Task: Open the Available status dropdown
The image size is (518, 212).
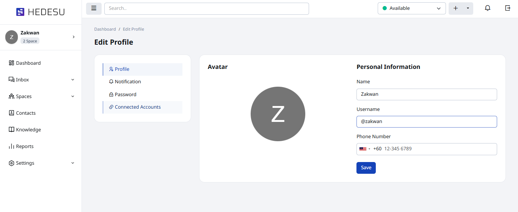Action: click(x=411, y=8)
